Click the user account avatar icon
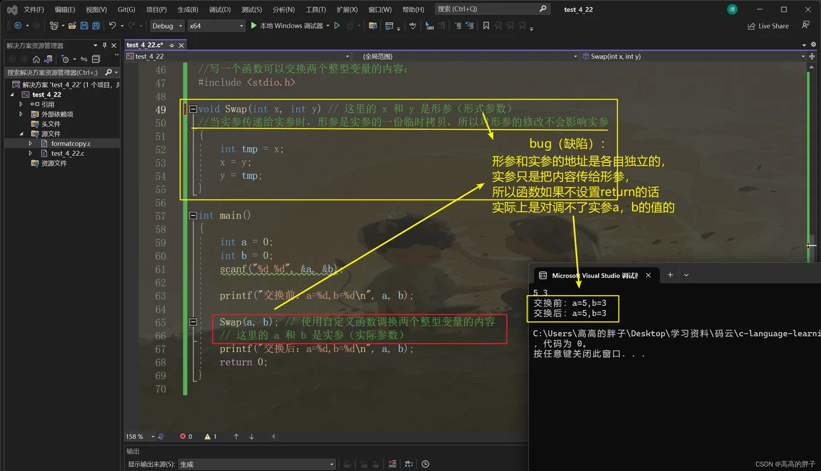 (x=732, y=9)
